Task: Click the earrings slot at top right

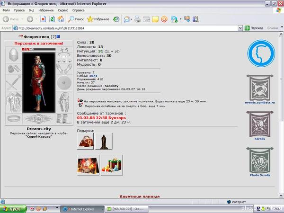Action: [x=64, y=49]
